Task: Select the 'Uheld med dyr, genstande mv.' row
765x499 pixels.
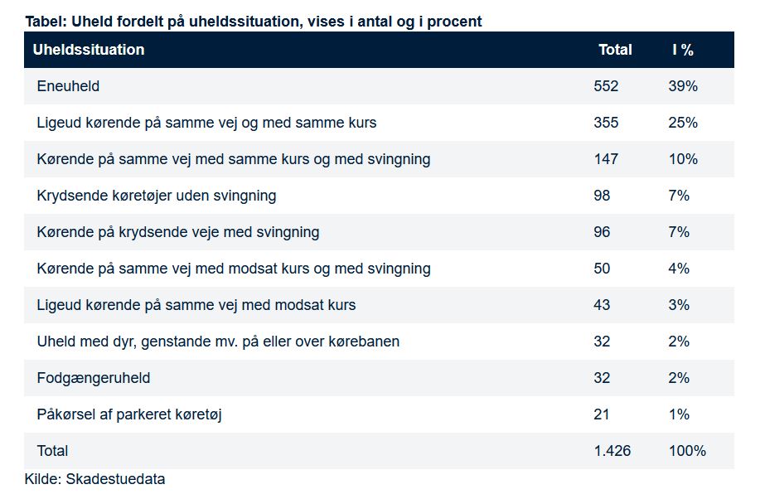Action: click(x=218, y=342)
